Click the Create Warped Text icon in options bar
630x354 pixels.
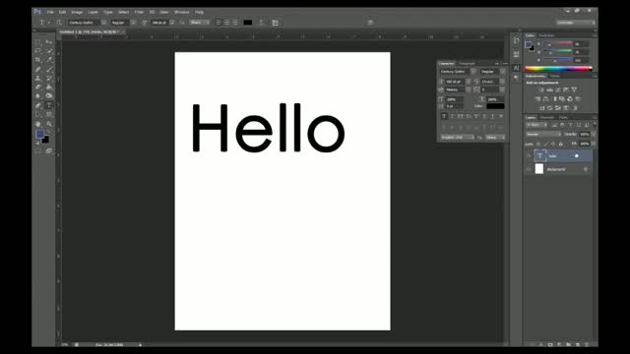[263, 23]
